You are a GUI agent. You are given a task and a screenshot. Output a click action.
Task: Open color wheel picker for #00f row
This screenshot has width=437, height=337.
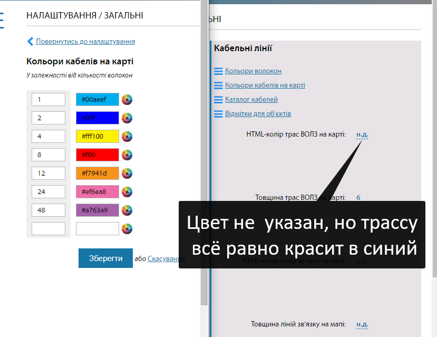point(127,118)
